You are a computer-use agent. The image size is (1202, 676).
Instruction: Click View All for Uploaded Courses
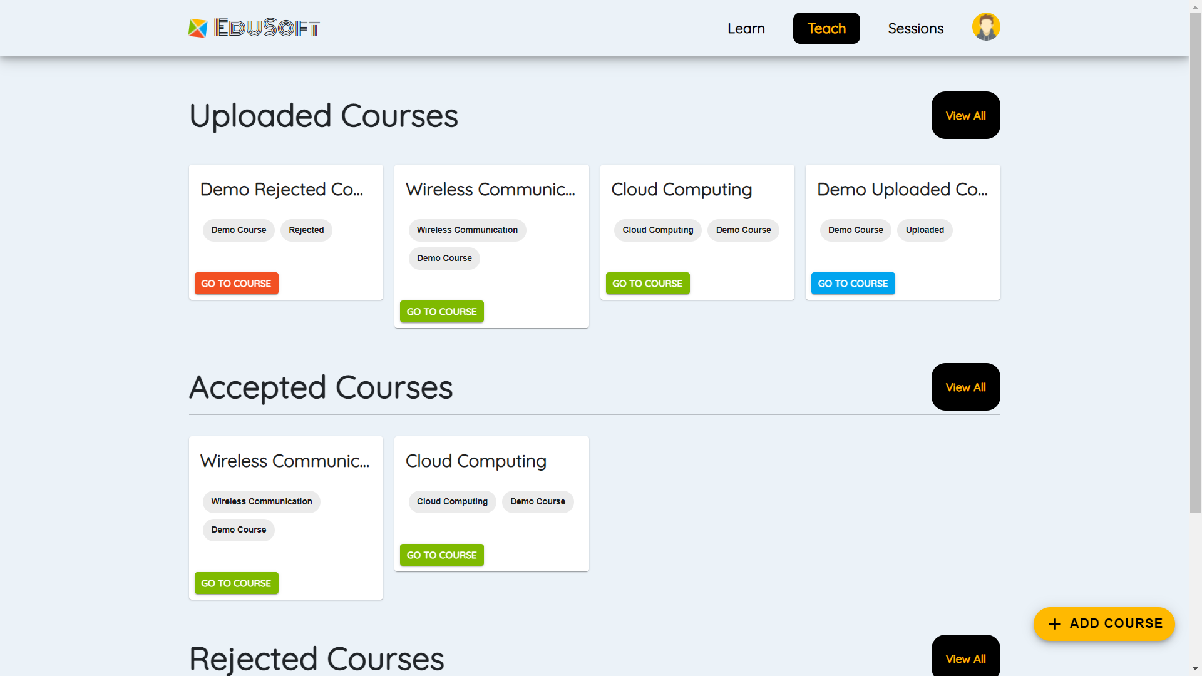pyautogui.click(x=965, y=115)
